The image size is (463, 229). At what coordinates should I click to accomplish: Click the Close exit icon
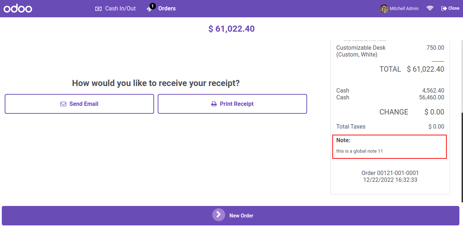point(444,8)
